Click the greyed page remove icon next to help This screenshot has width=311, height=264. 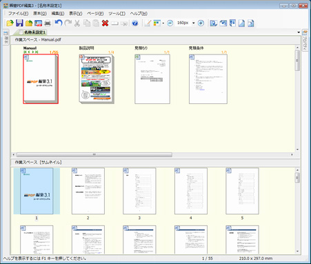(124, 23)
